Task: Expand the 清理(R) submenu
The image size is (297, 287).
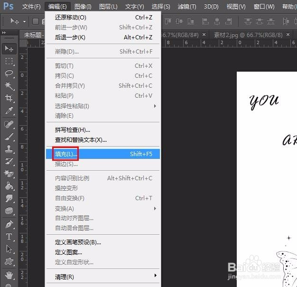Action: coord(155,275)
